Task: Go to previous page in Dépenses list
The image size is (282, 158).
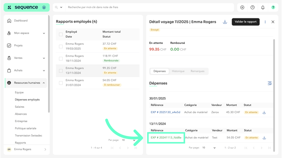Action: click(254, 148)
